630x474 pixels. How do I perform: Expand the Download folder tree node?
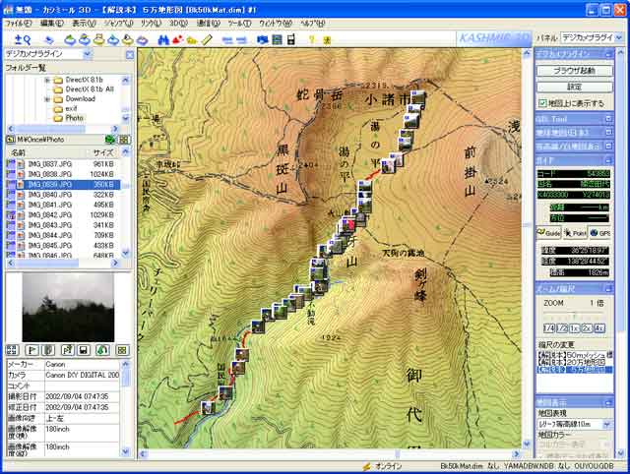[46, 98]
